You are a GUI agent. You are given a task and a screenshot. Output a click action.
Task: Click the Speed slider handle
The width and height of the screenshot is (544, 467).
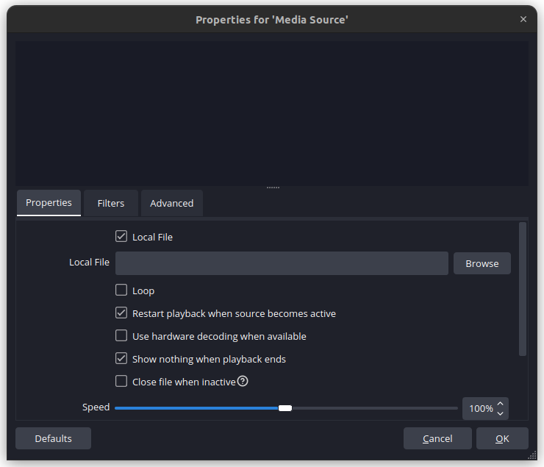285,408
